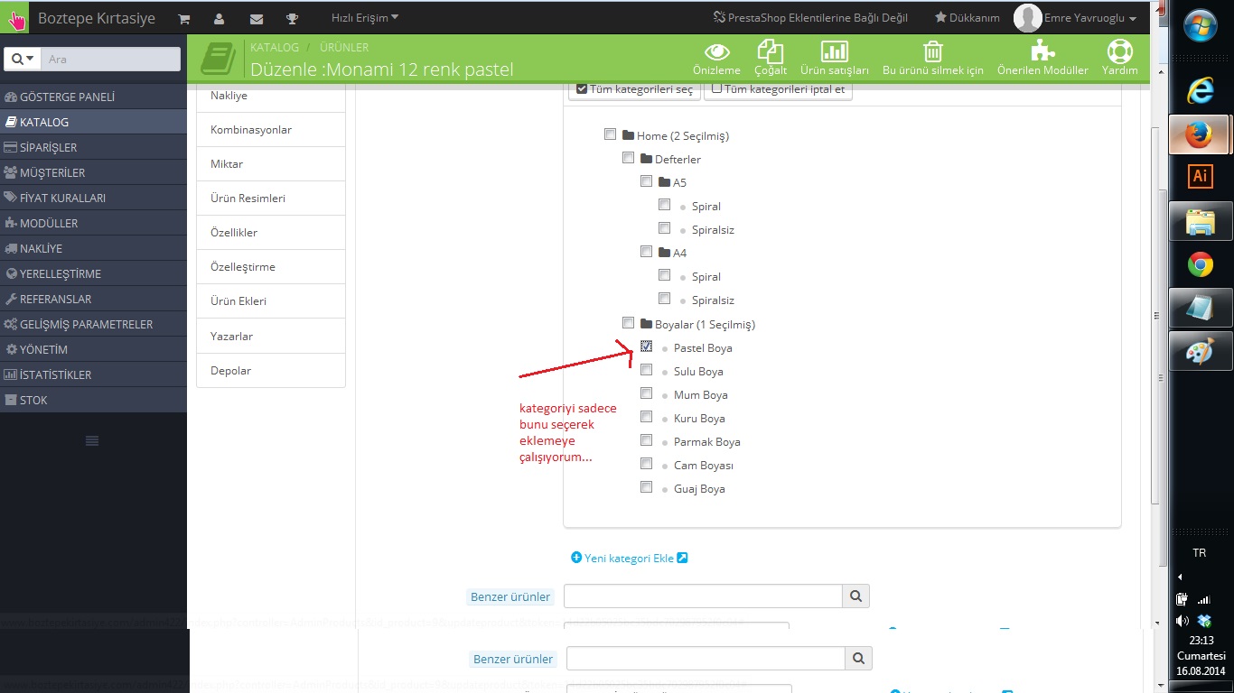Click the hamburger collapse-menu icon in sidebar
Screen dimensions: 1234x693
[92, 440]
